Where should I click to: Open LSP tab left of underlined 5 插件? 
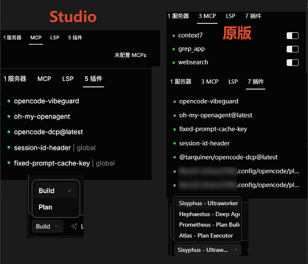tap(68, 79)
